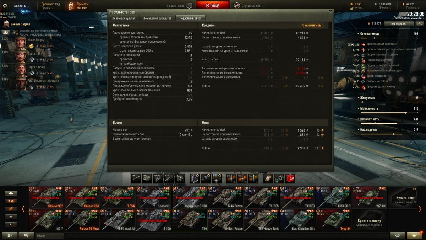
Task: Click the bottom-right notification center icon
Action: [x=415, y=235]
